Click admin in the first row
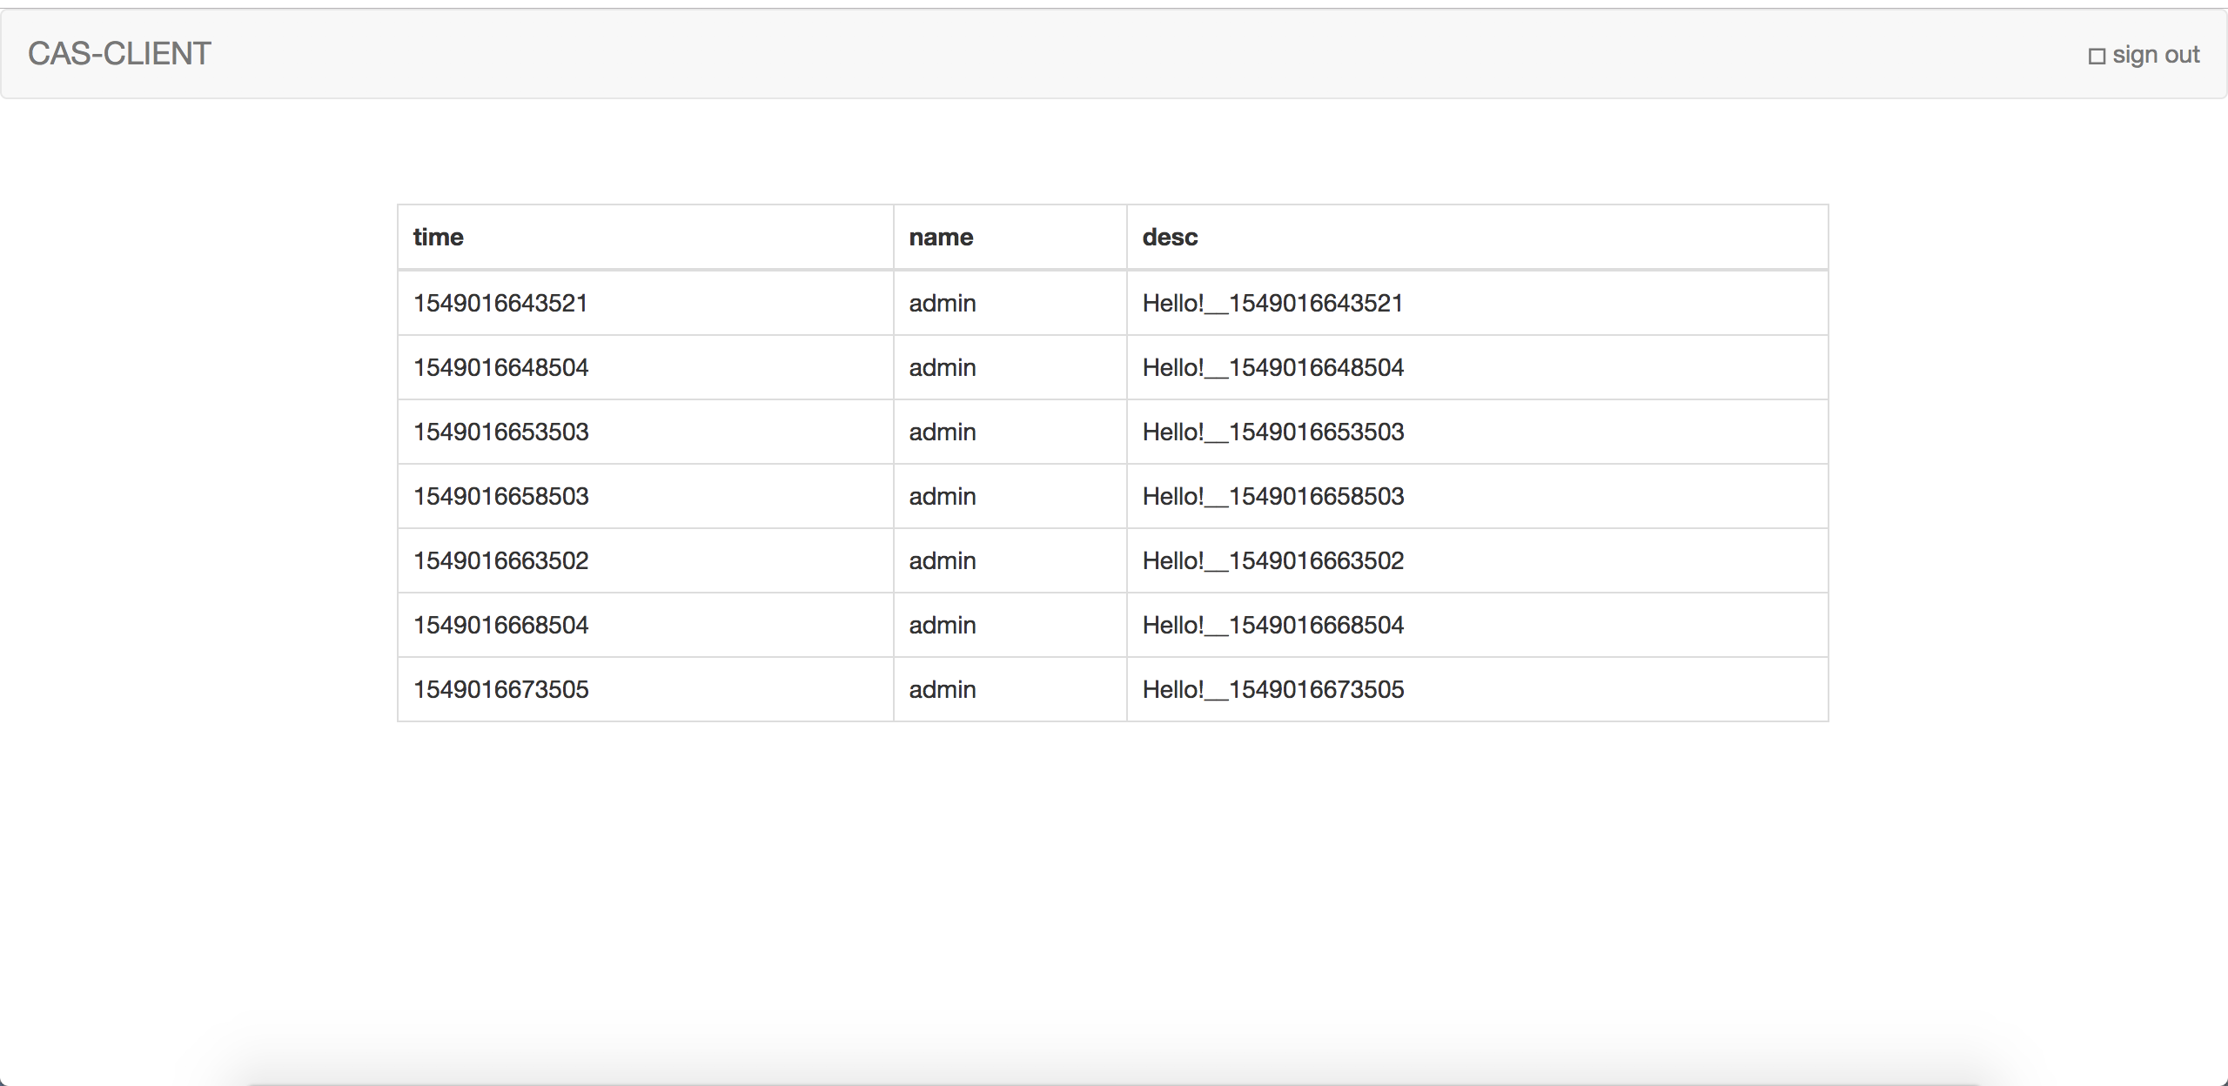2228x1086 pixels. click(943, 303)
